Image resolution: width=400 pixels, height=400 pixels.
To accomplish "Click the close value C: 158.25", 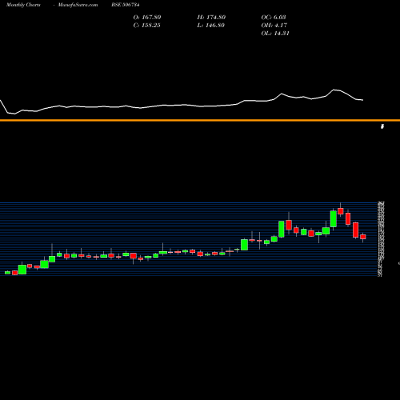I will [146, 26].
